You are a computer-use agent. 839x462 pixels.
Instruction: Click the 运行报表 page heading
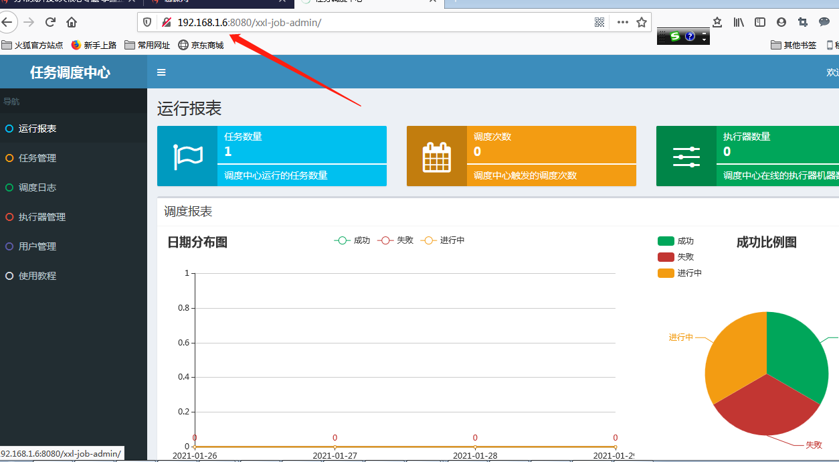[189, 108]
